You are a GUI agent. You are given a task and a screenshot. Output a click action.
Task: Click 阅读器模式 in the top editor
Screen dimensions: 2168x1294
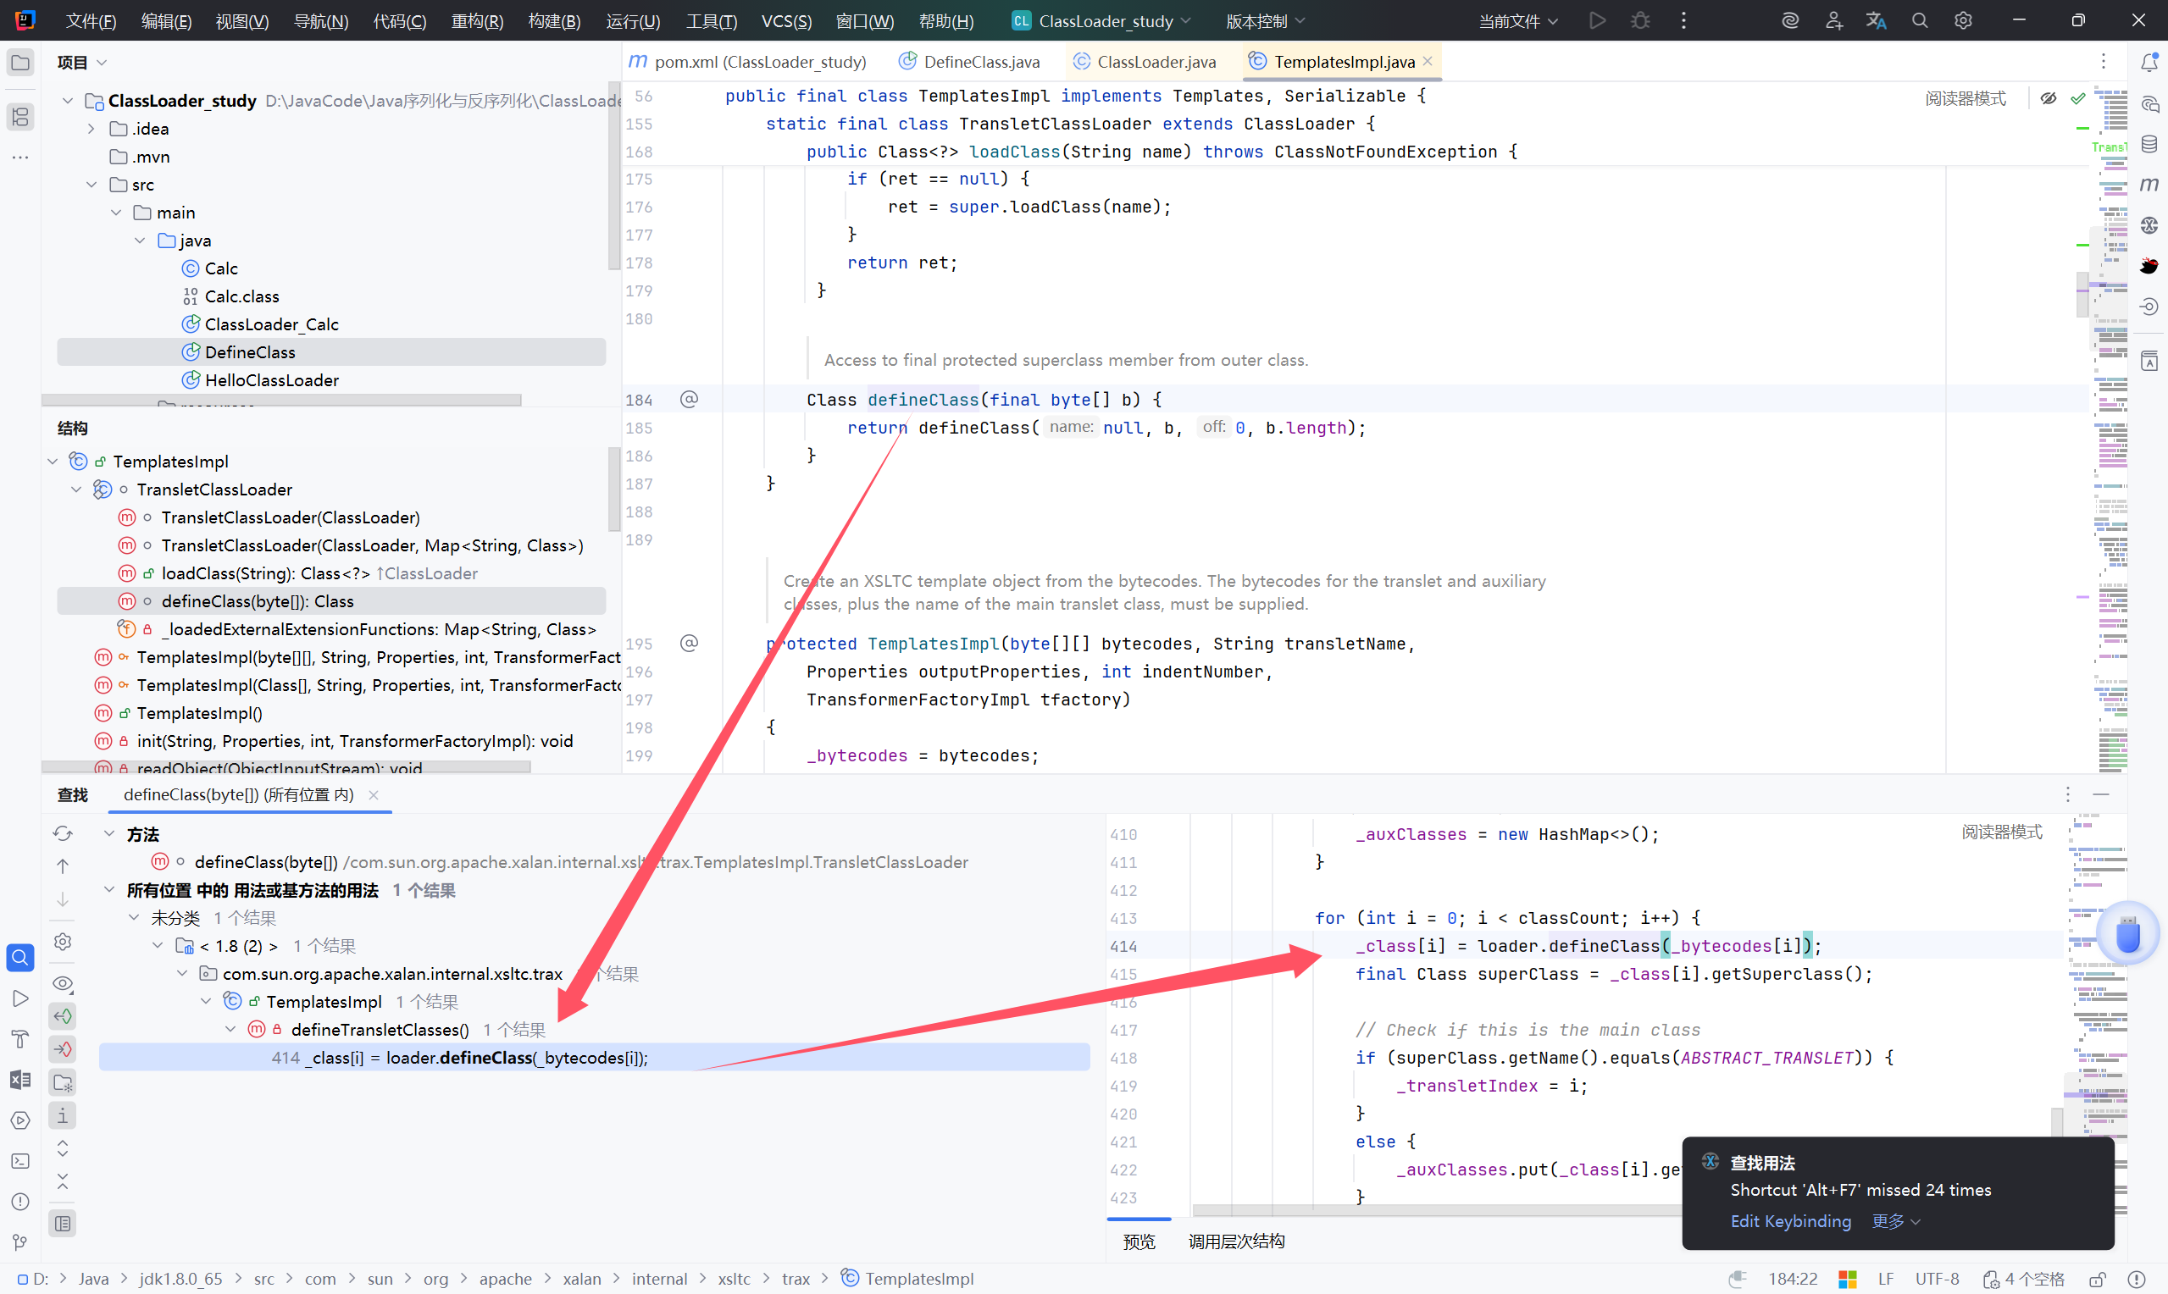[1965, 98]
